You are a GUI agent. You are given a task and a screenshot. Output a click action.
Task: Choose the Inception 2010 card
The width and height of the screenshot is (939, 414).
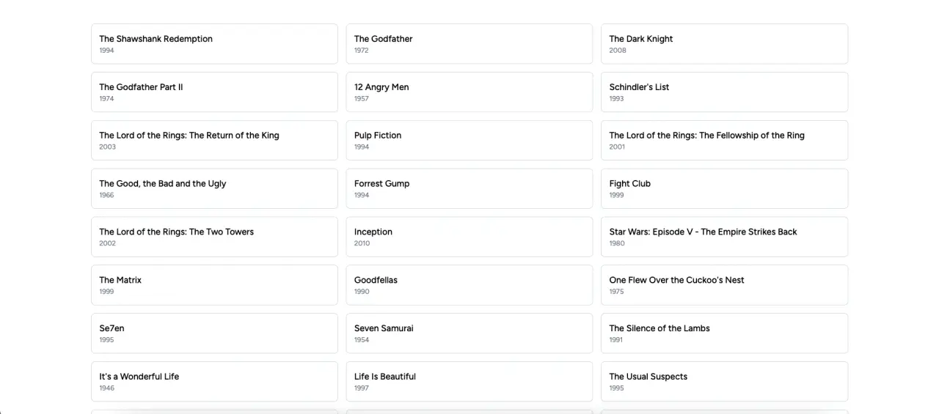coord(469,237)
